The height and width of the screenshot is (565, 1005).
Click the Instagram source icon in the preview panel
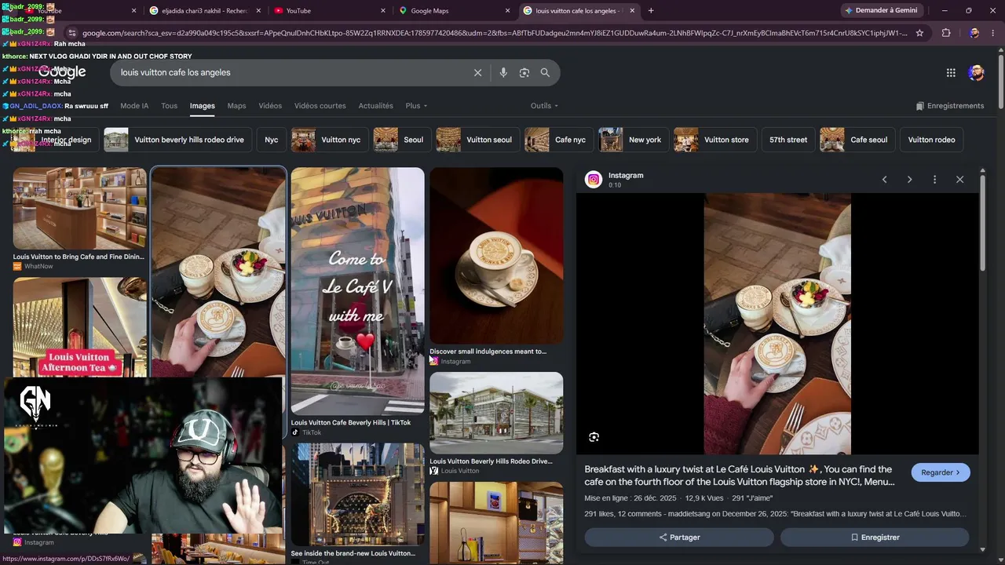pyautogui.click(x=594, y=180)
